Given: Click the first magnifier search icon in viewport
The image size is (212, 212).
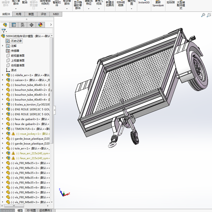Looking at the screenshot, I should click(203, 15).
